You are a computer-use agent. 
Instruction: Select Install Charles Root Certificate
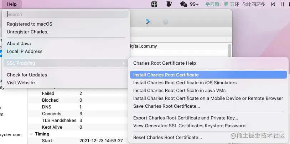208,75
